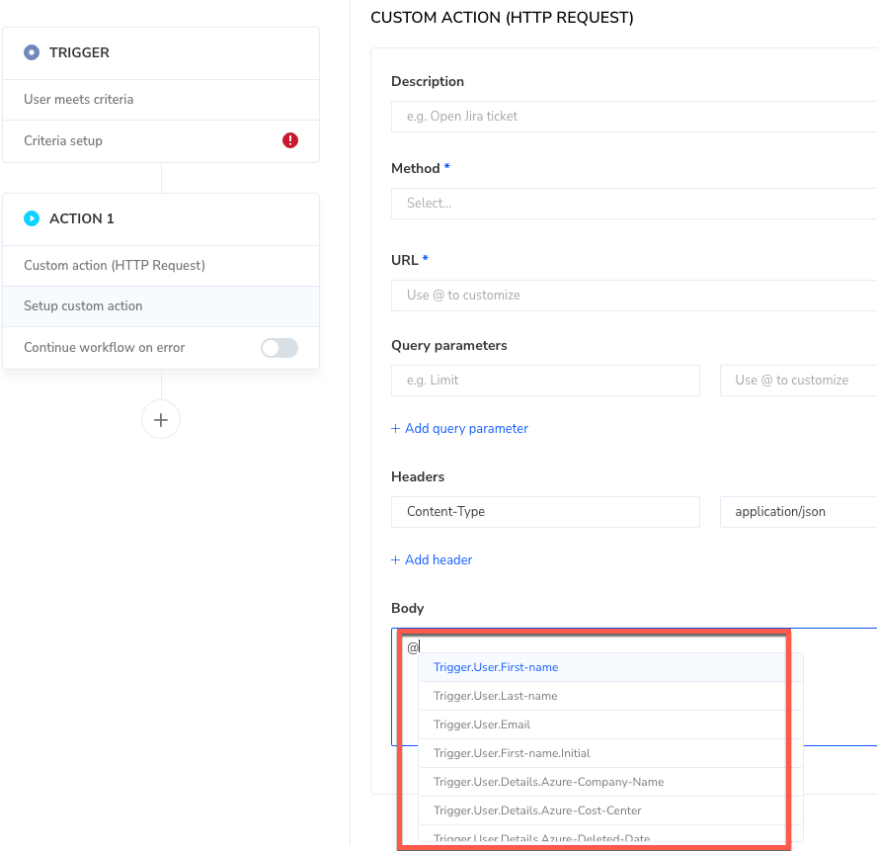Open Criteria setup row
The width and height of the screenshot is (877, 851).
click(x=161, y=141)
